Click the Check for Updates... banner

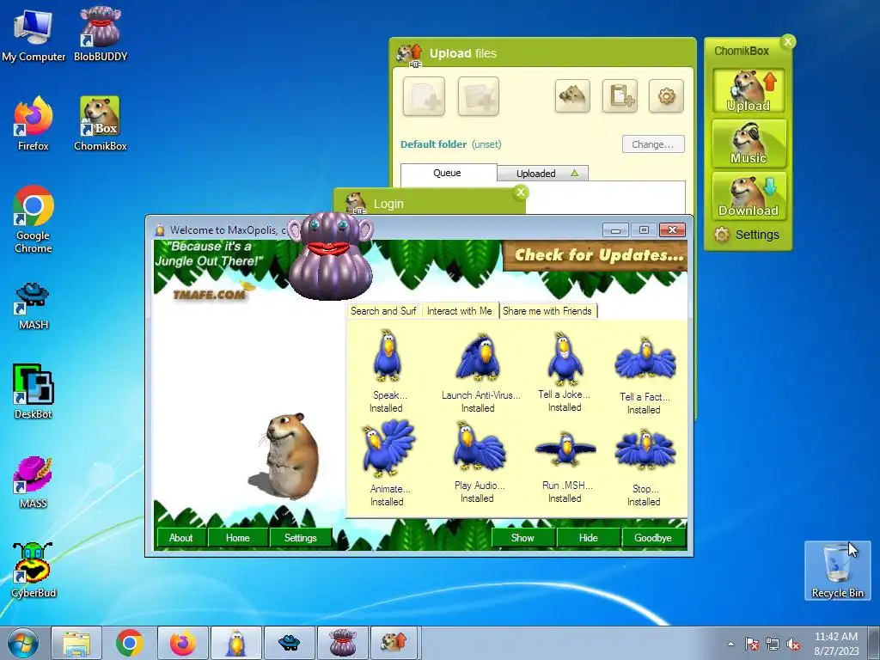tap(596, 255)
